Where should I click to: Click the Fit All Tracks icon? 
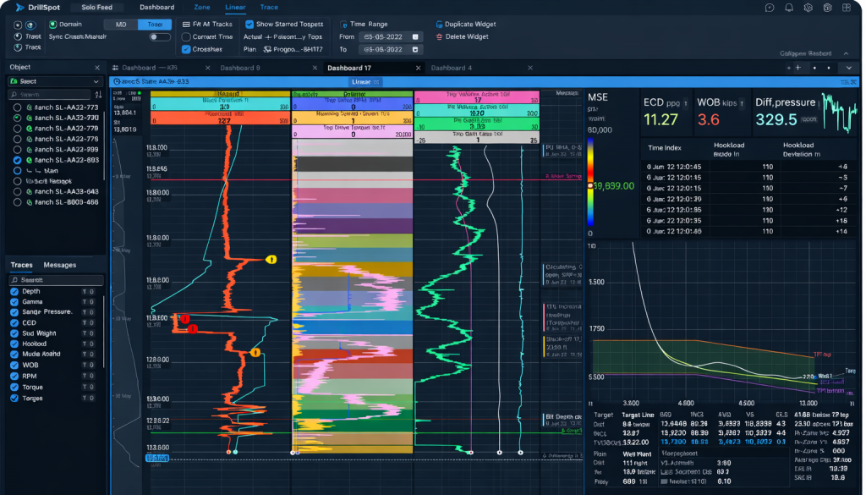pos(186,25)
